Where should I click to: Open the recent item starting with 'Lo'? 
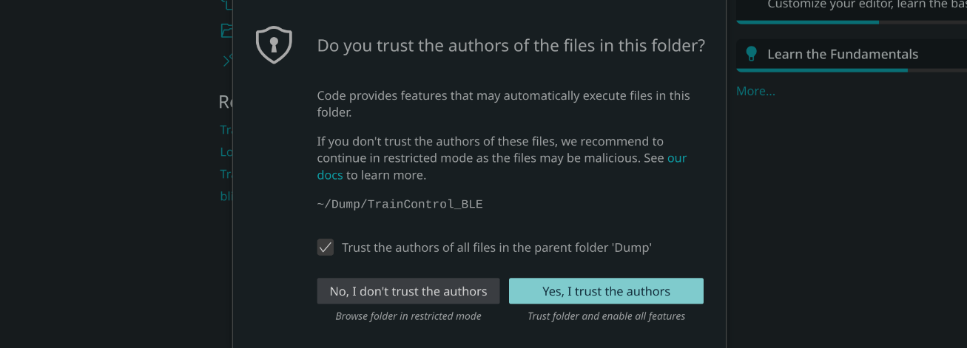coord(226,152)
